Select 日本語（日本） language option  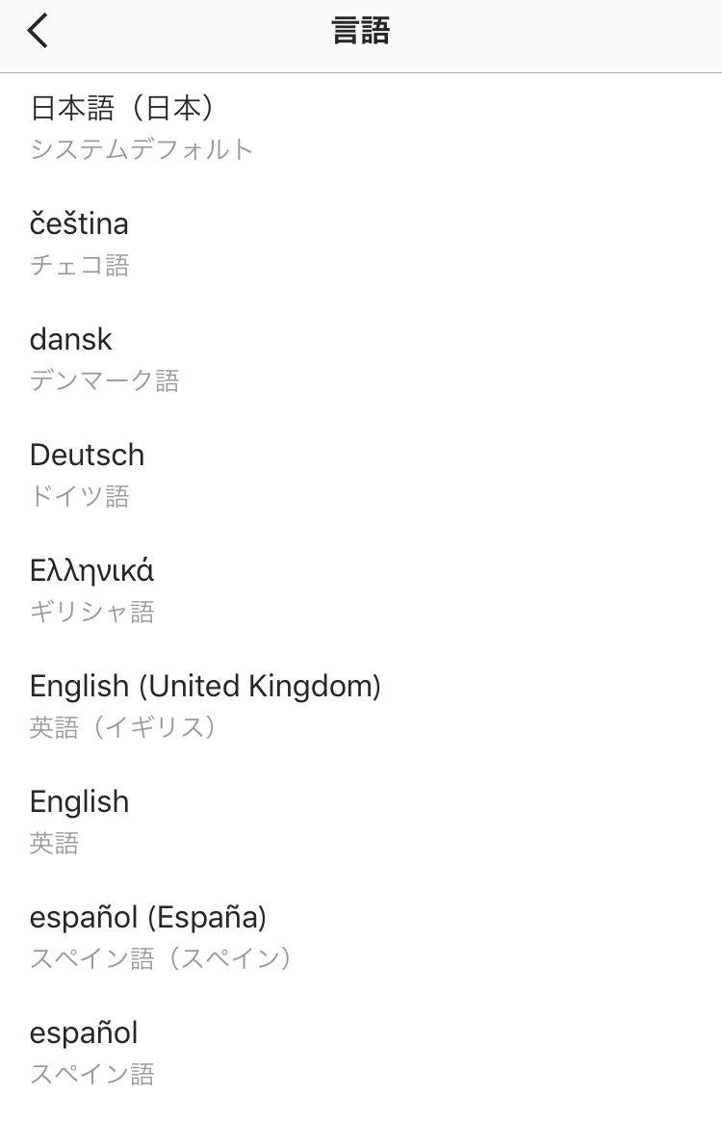122,108
